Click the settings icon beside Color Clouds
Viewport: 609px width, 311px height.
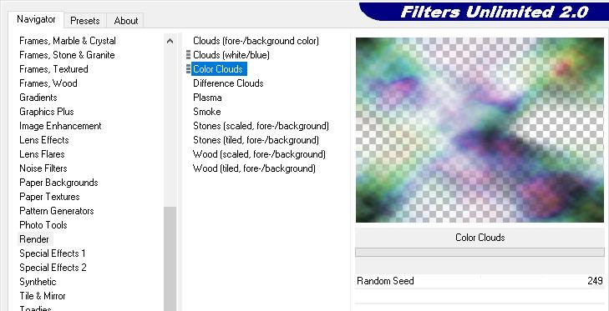pyautogui.click(x=188, y=69)
